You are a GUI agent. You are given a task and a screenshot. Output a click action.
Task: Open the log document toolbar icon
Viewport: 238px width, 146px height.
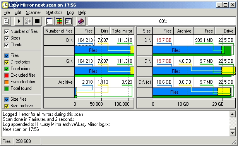click(7, 21)
